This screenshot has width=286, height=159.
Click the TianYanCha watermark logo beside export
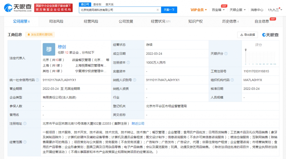(x=270, y=35)
